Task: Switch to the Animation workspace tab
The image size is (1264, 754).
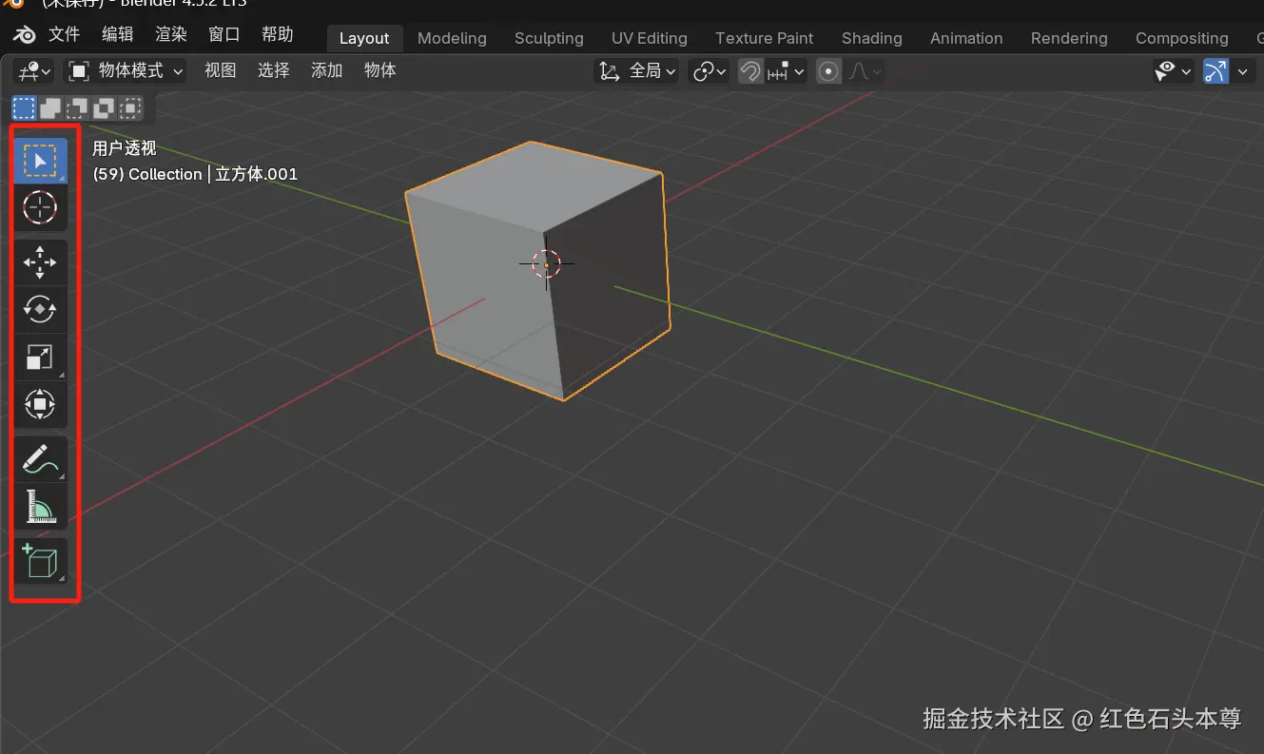Action: coord(966,39)
